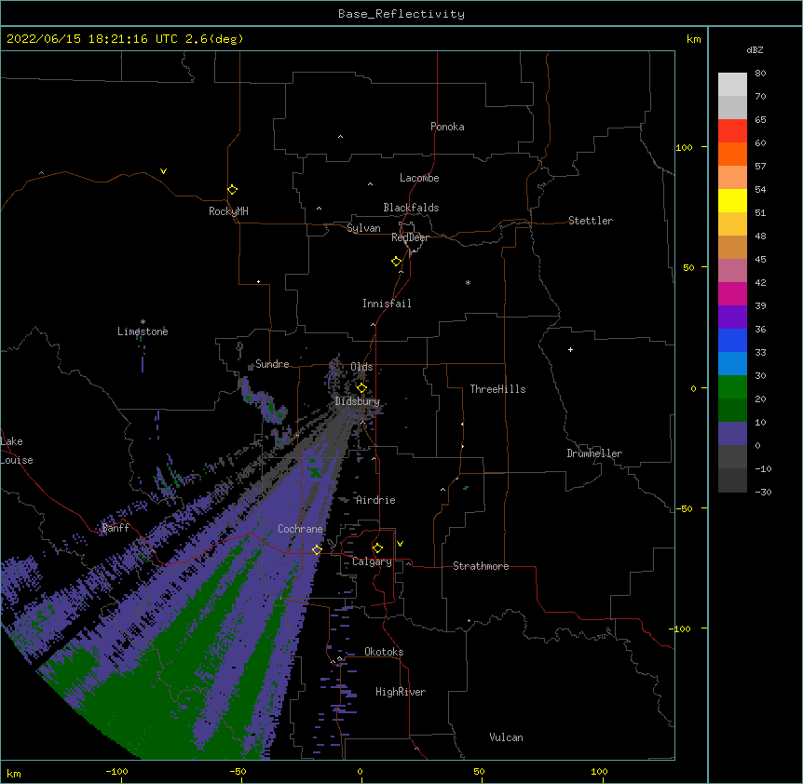This screenshot has height=784, width=803.
Task: Click the green 30 dBZ color swatch
Action: (732, 387)
